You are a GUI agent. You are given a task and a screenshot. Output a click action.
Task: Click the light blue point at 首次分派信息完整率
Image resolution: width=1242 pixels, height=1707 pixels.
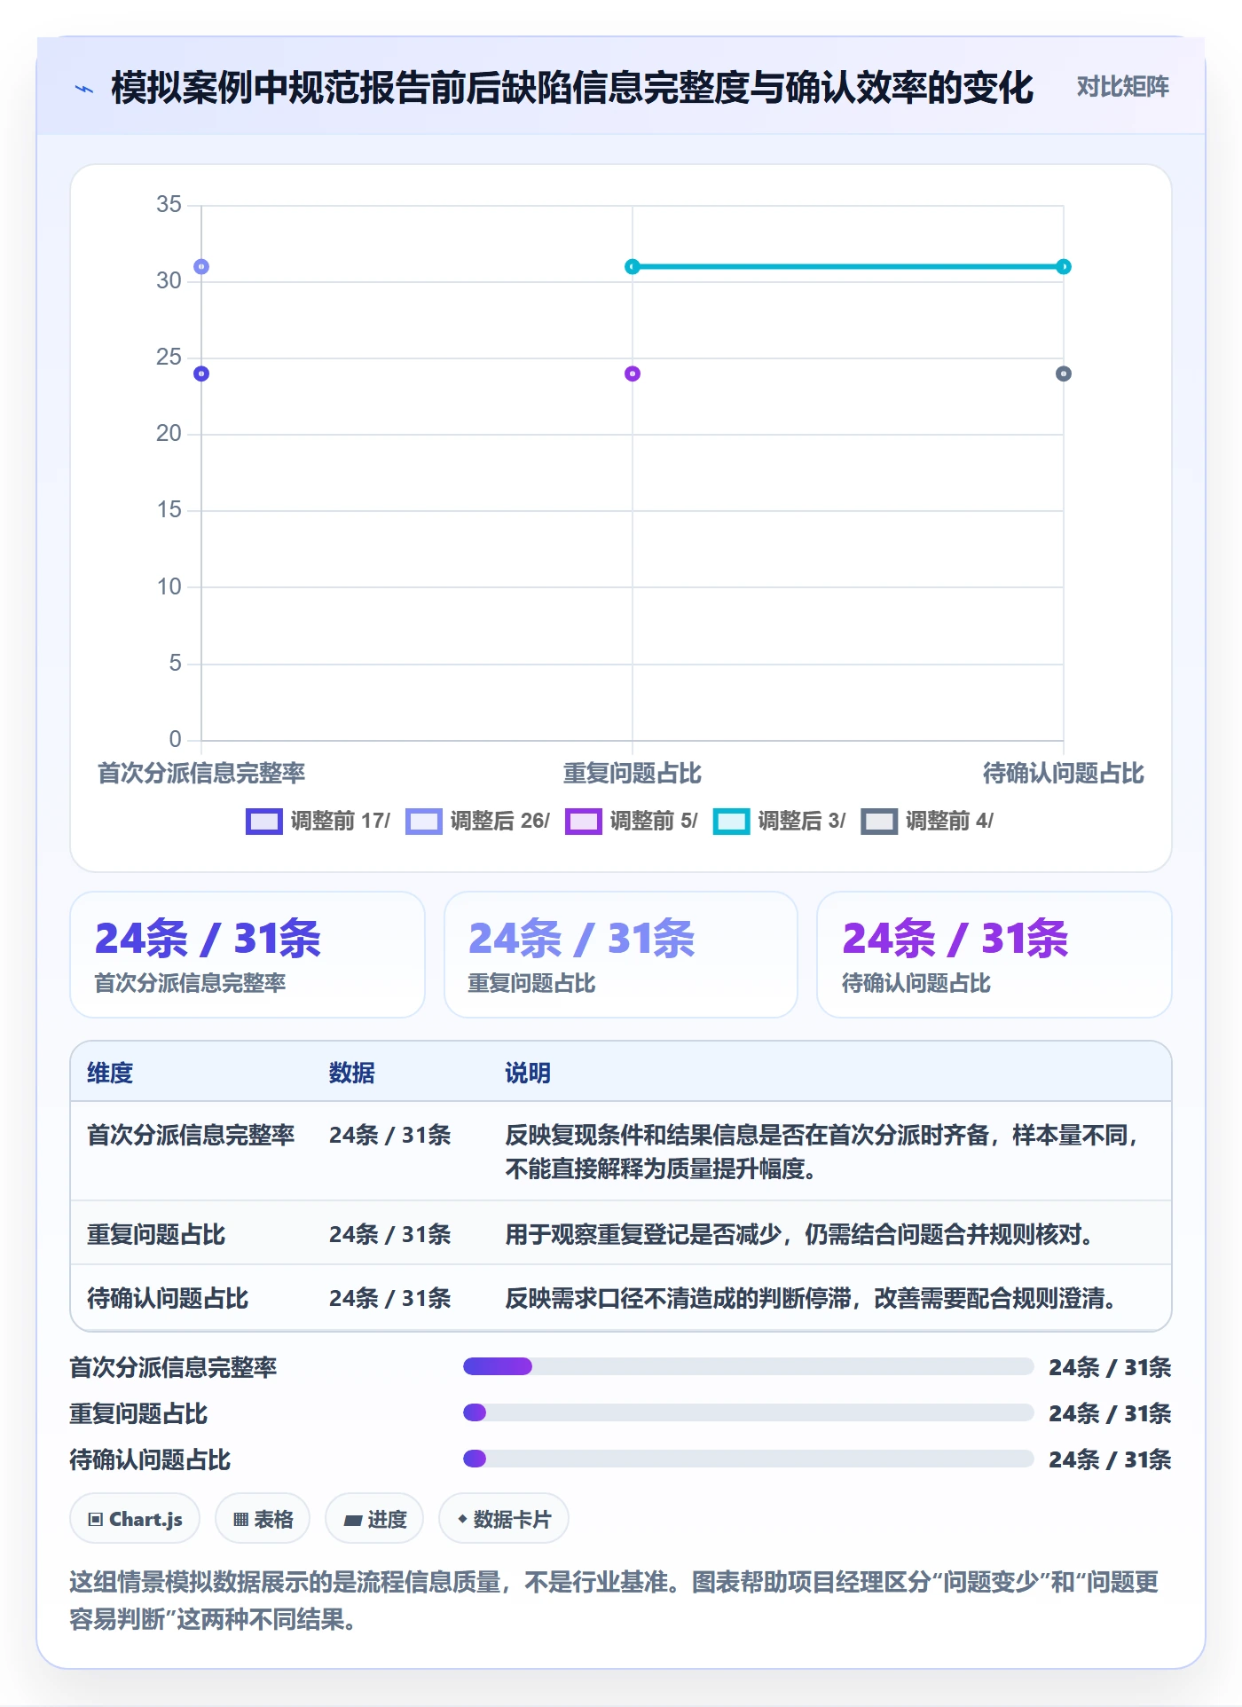201,267
